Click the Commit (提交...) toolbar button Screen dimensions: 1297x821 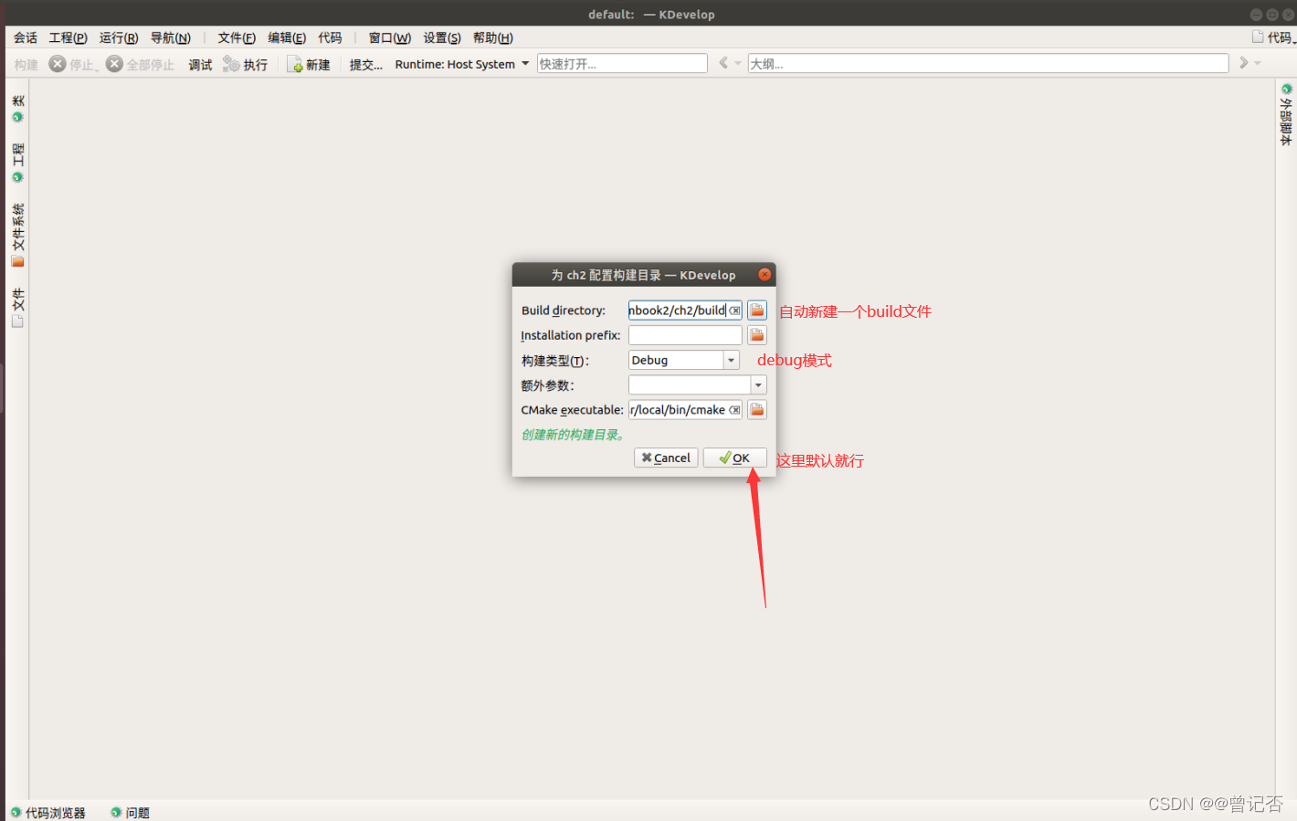click(365, 64)
